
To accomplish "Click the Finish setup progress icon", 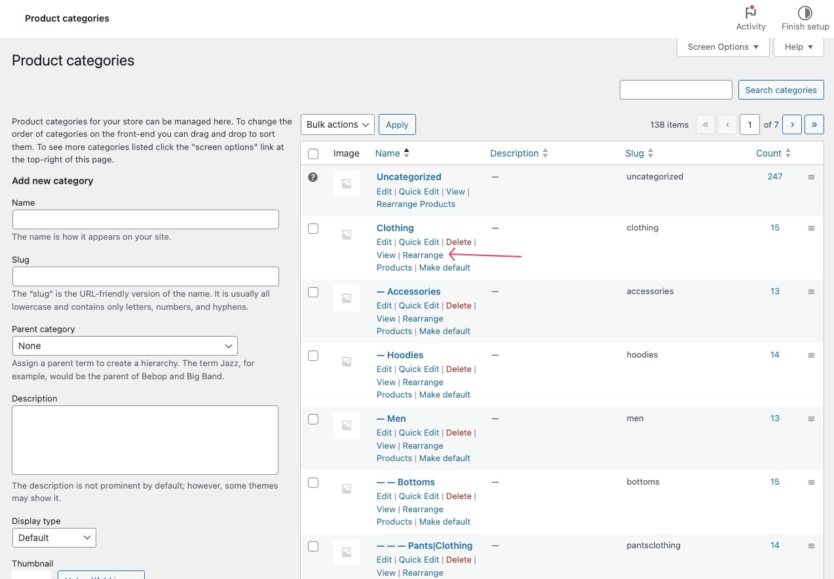I will [x=804, y=12].
